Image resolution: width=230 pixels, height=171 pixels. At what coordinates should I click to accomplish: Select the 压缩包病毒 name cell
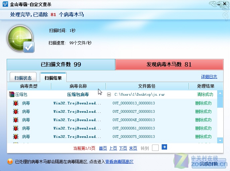point(78,94)
